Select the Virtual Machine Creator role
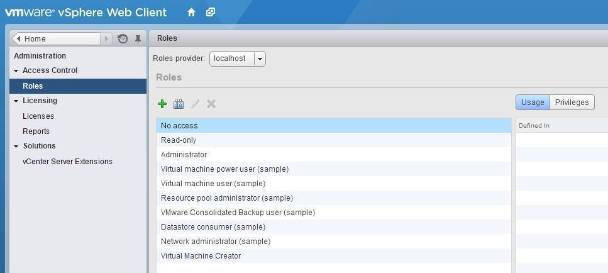Image resolution: width=608 pixels, height=273 pixels. pyautogui.click(x=334, y=256)
